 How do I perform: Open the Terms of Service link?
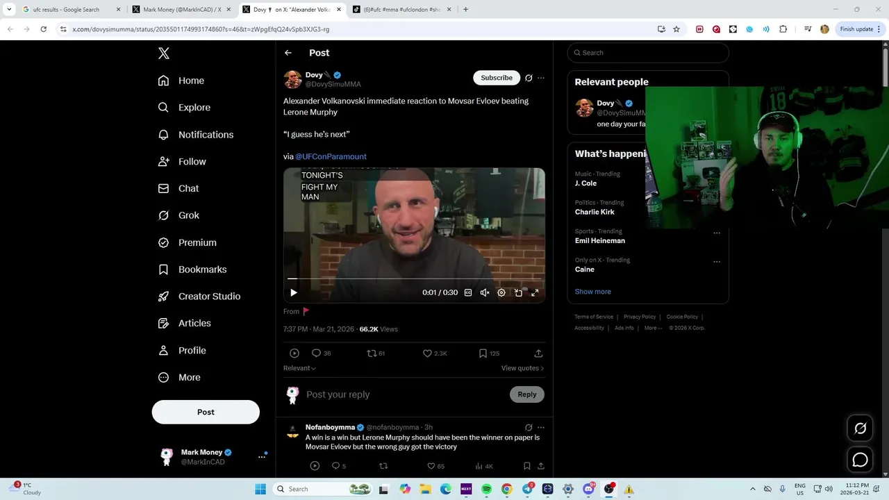594,317
